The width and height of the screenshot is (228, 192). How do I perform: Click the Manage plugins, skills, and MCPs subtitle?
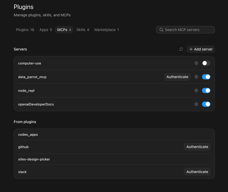(x=42, y=15)
